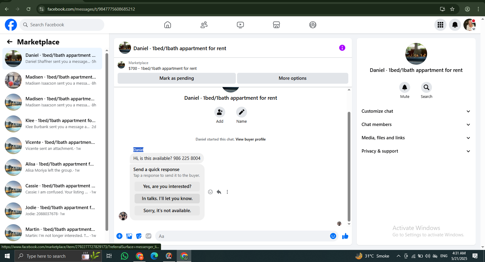The image size is (485, 262).
Task: Open Windows notification center
Action: click(475, 256)
